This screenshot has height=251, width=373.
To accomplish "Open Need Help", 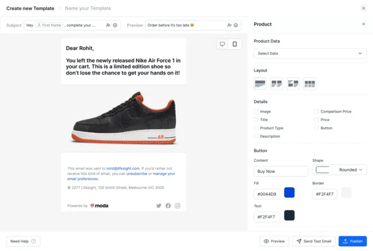I will [x=23, y=241].
